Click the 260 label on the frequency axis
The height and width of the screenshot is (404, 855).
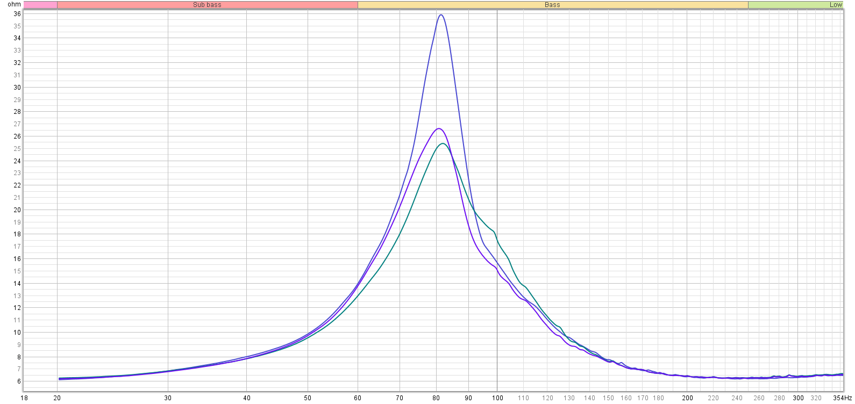click(759, 398)
